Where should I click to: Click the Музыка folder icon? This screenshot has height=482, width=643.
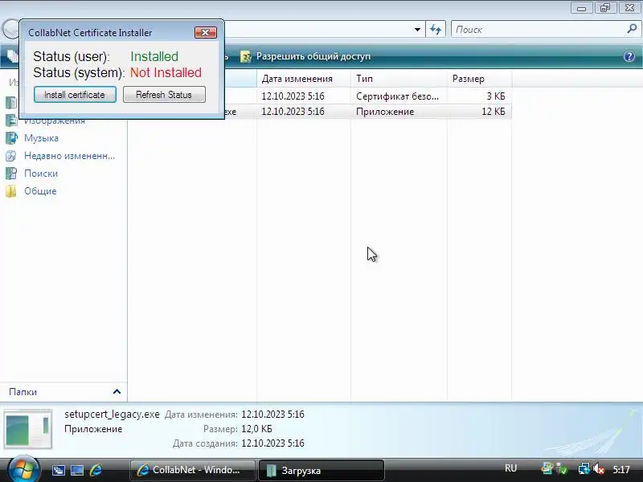click(x=11, y=138)
